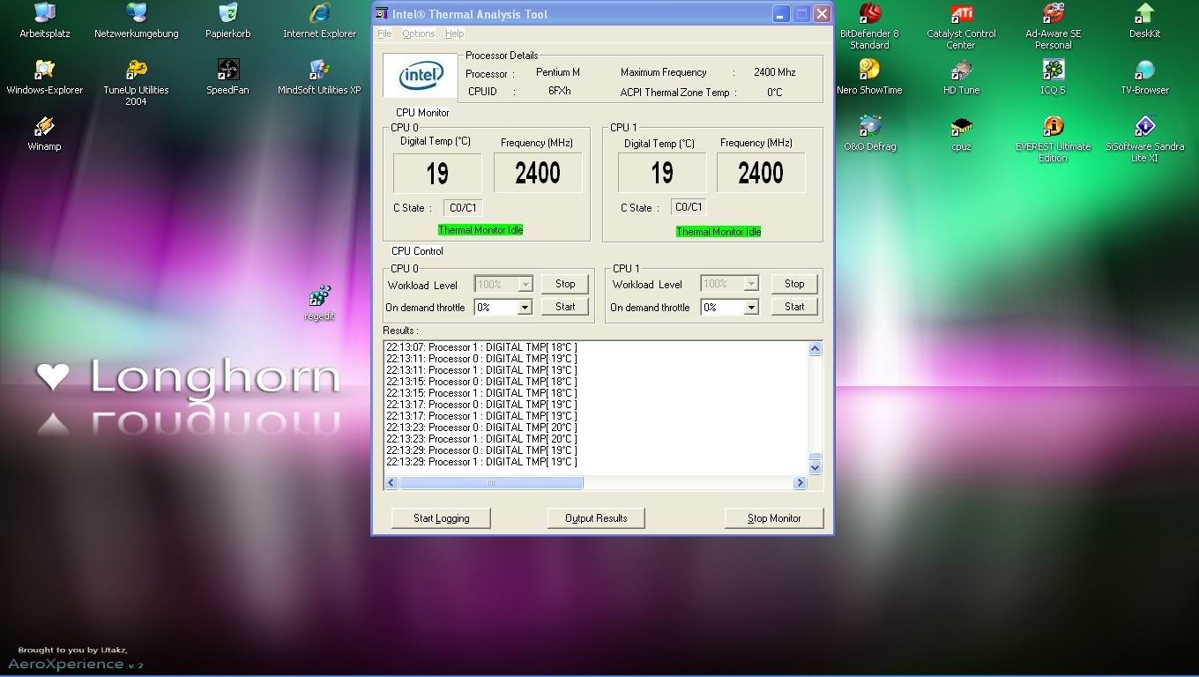Open the EVEREST Ultimate Edition icon

pos(1053,139)
